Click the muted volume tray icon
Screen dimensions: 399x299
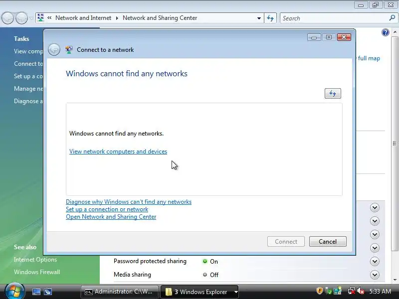[361, 291]
